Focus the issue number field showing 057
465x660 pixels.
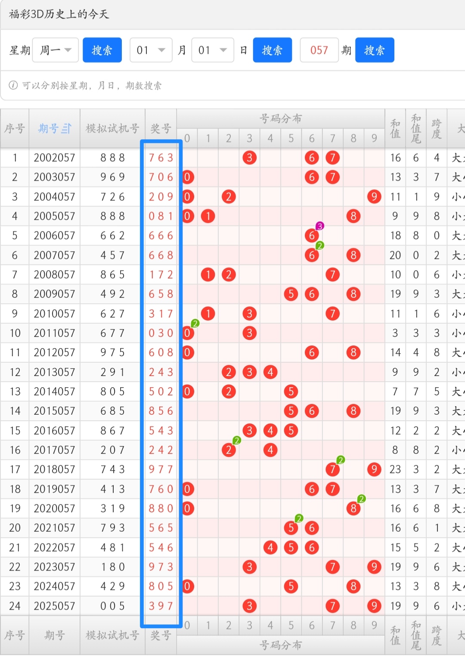319,50
